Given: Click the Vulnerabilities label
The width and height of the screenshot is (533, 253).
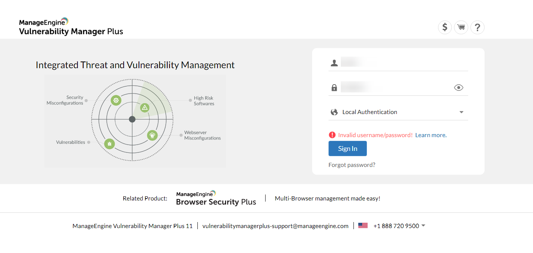Looking at the screenshot, I should pyautogui.click(x=71, y=142).
